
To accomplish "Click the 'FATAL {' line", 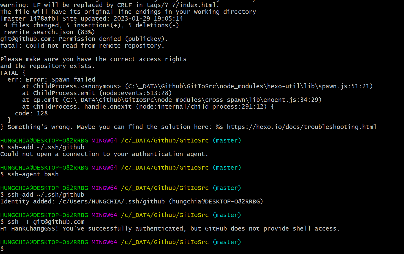I will pos(13,73).
